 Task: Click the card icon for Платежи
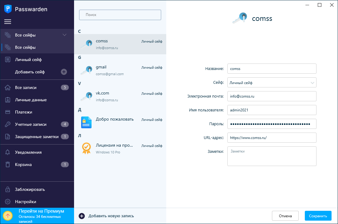8,112
